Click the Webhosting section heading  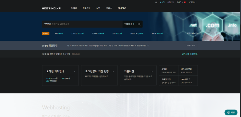(x=56, y=107)
